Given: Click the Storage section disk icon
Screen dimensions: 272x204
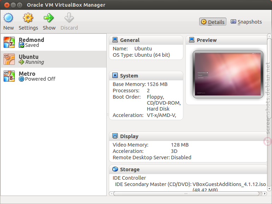Looking at the screenshot, I should pyautogui.click(x=115, y=169).
